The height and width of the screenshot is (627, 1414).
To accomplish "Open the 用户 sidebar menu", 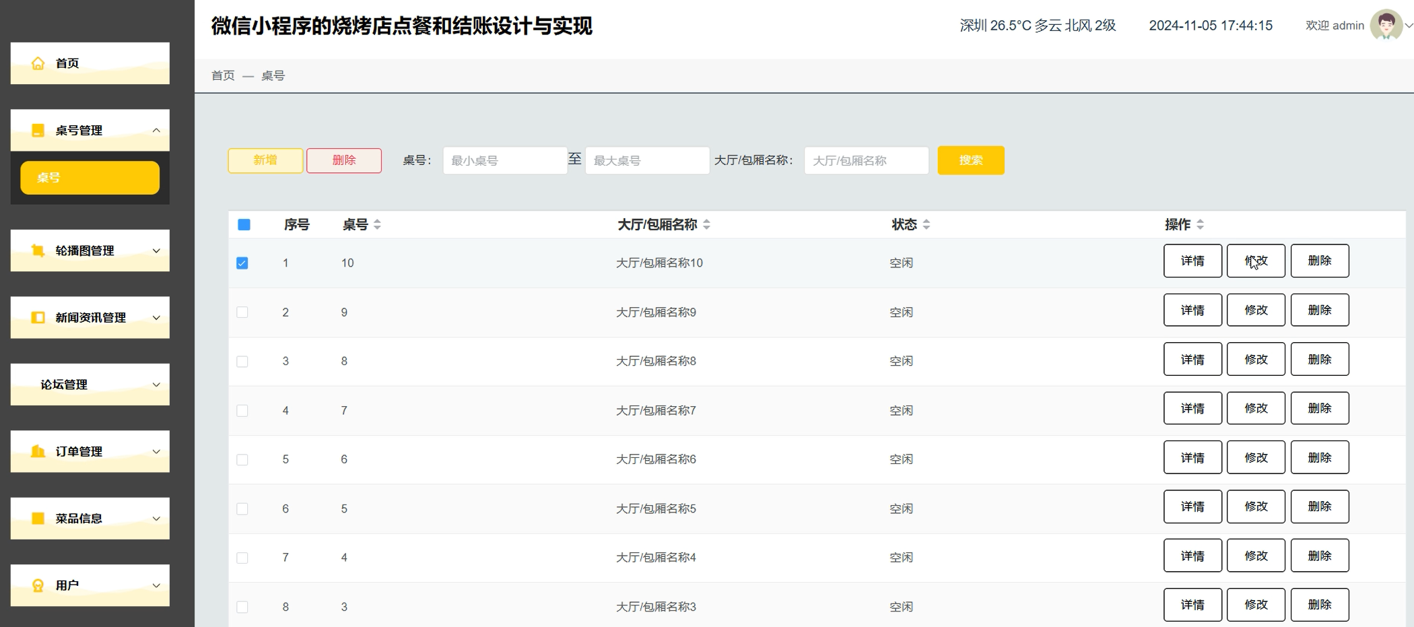I will (x=90, y=585).
